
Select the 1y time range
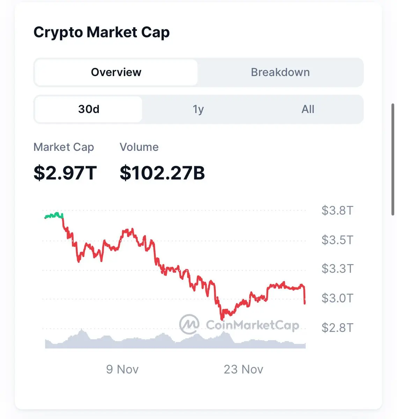(x=198, y=109)
